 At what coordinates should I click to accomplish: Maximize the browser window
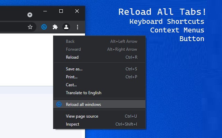click(x=61, y=11)
